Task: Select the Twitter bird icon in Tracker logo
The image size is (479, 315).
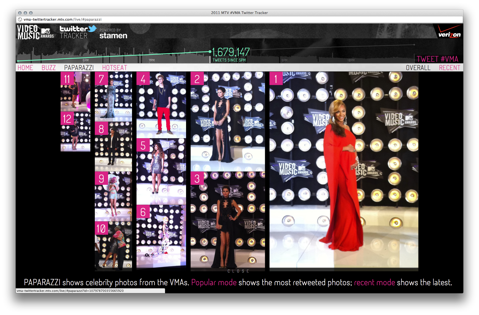Action: pos(92,29)
